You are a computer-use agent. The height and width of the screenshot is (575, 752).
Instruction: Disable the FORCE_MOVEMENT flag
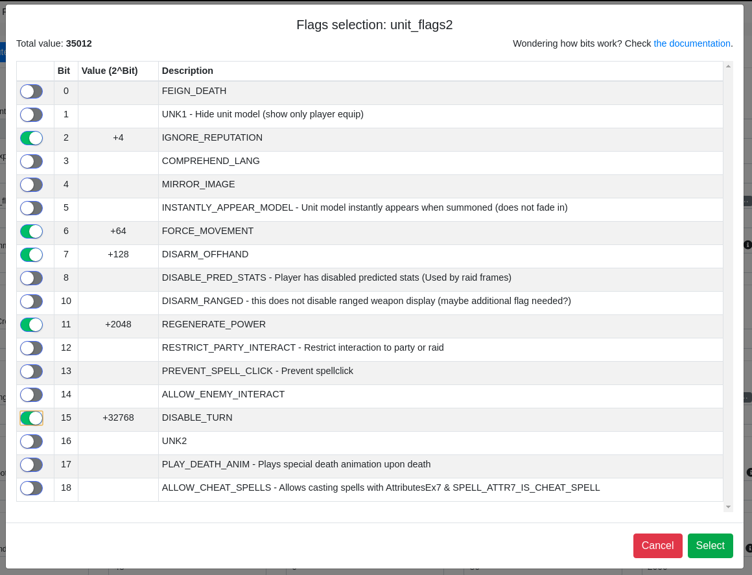(30, 231)
